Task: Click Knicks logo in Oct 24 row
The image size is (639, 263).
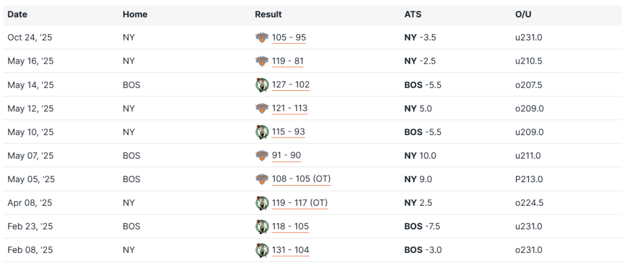Action: pyautogui.click(x=262, y=38)
